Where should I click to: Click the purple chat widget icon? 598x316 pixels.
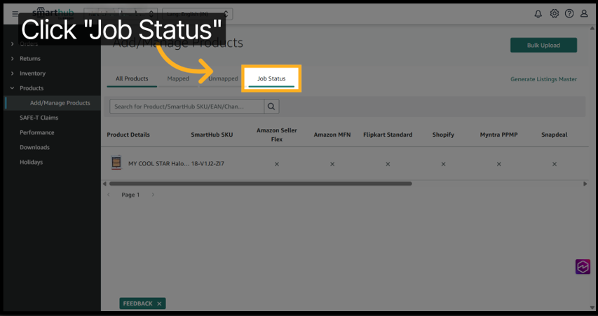[583, 267]
